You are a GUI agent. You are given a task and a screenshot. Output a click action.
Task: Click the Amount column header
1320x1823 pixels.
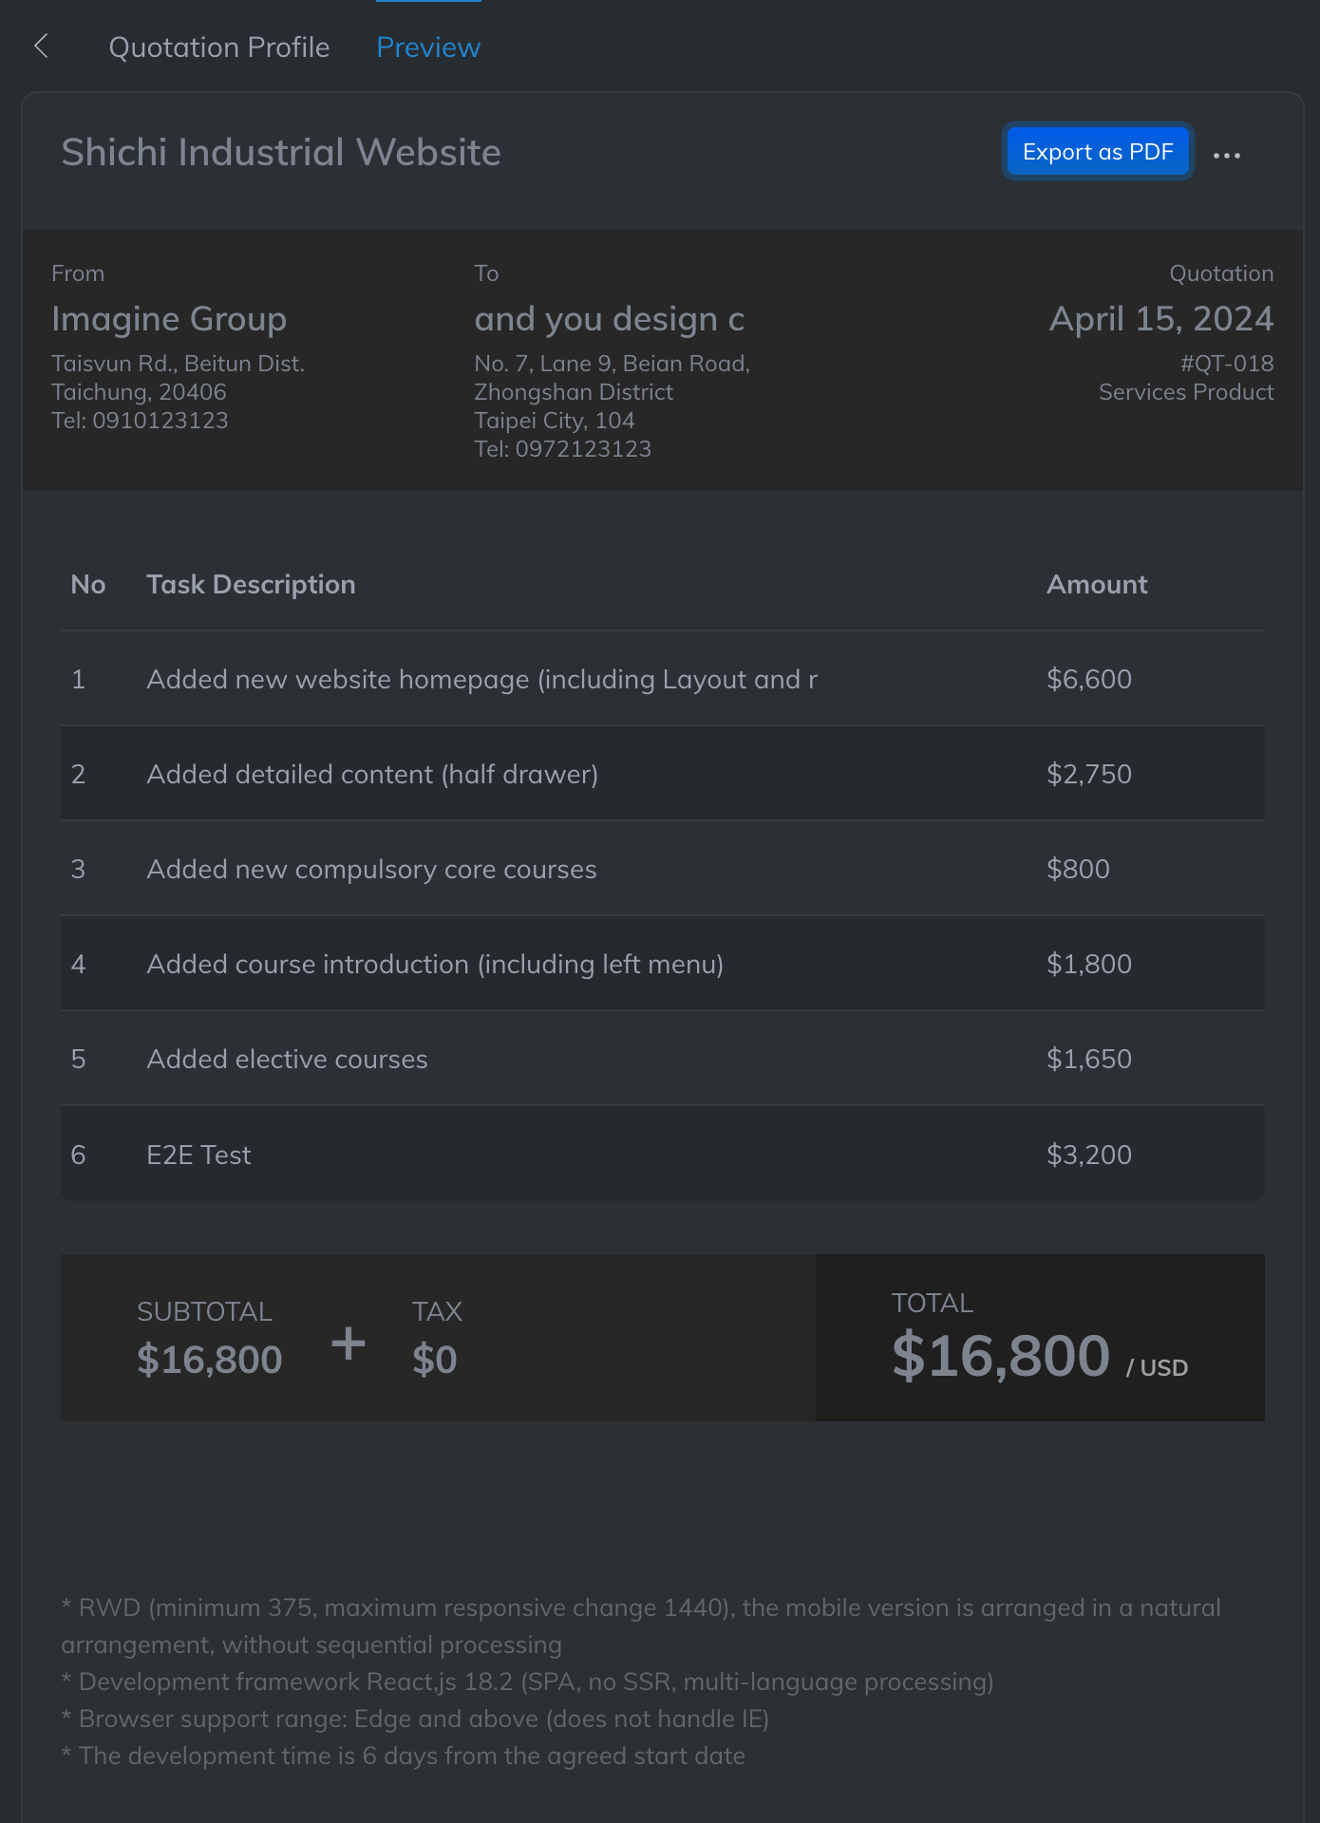(x=1097, y=585)
